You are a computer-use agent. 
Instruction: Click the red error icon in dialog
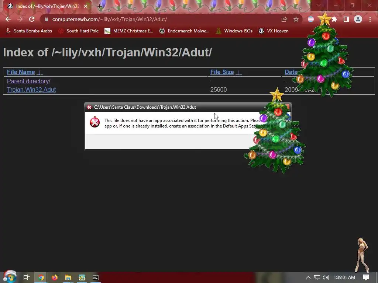click(x=95, y=122)
